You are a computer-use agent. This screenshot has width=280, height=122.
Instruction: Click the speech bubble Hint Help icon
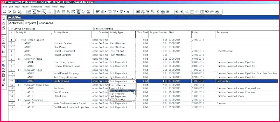point(207,12)
